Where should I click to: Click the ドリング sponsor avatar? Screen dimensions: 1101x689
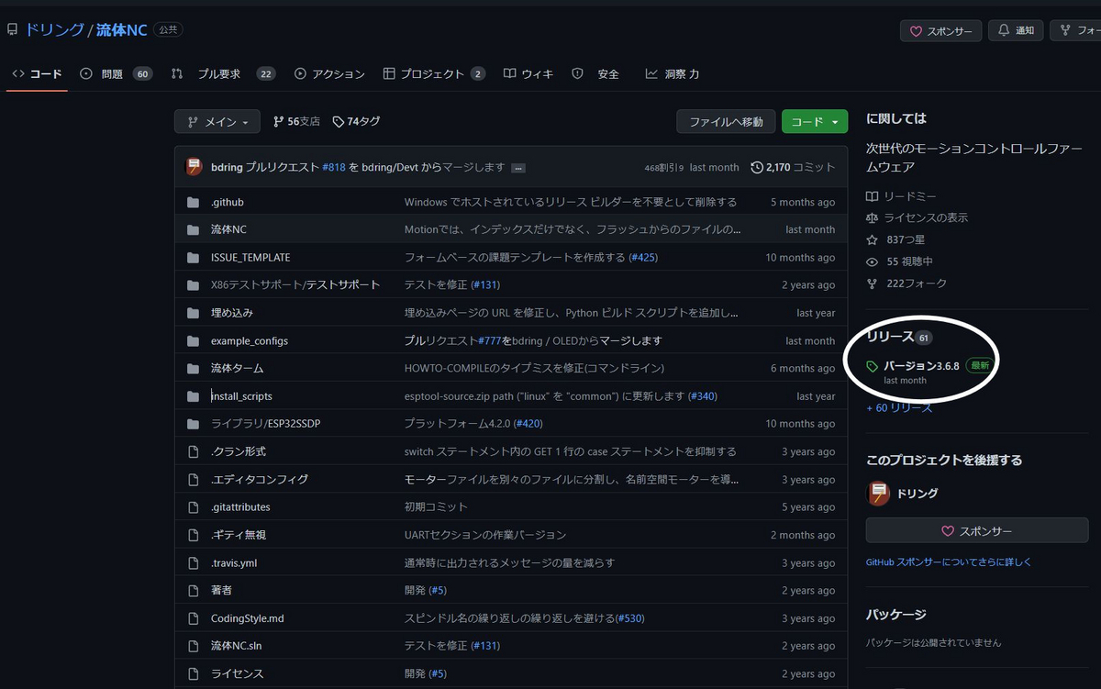pyautogui.click(x=879, y=494)
